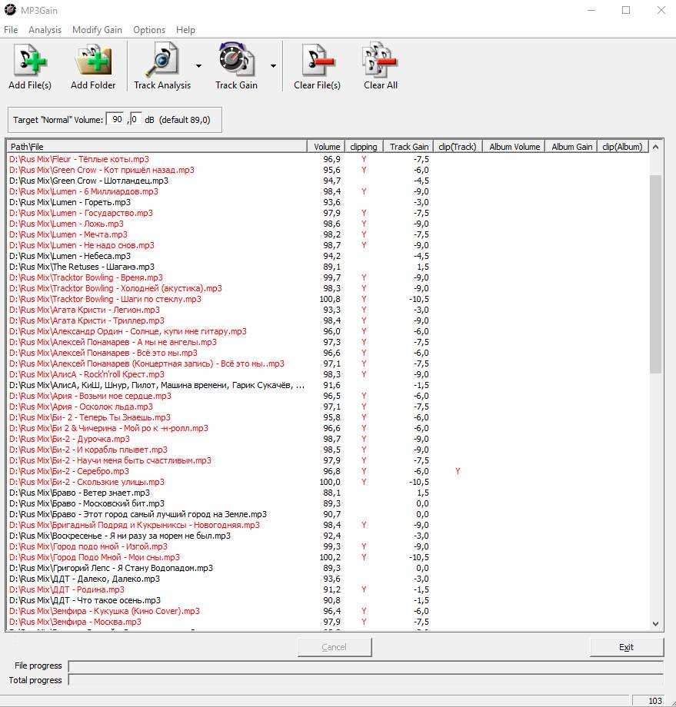The height and width of the screenshot is (707, 676).
Task: Open the Options menu
Action: click(x=149, y=30)
